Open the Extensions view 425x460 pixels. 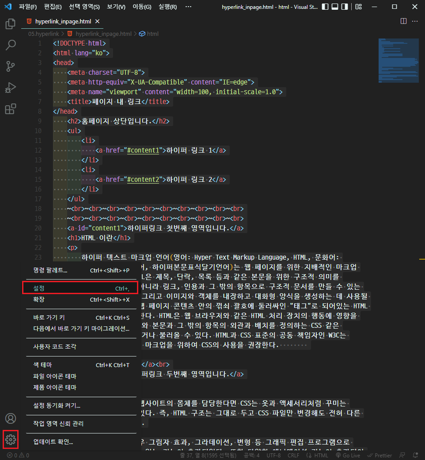click(10, 109)
